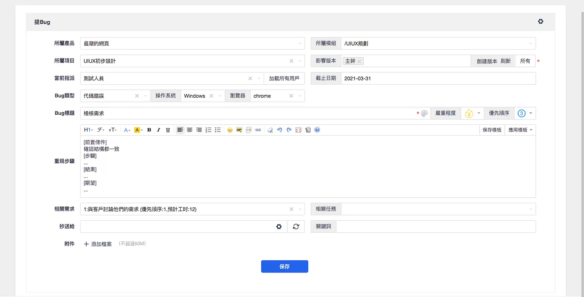The image size is (584, 297).
Task: Center align text in editor
Action: (x=189, y=130)
